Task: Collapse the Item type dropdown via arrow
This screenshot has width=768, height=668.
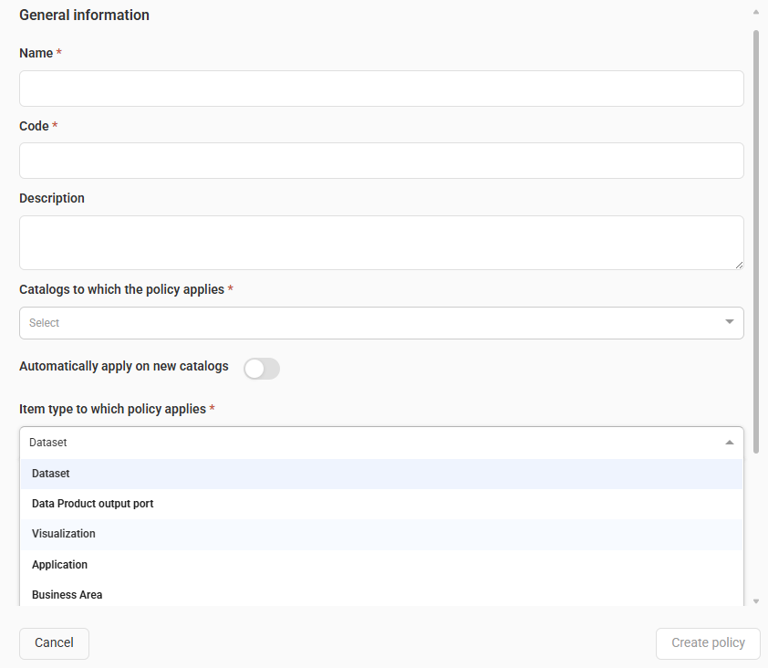Action: pos(729,443)
